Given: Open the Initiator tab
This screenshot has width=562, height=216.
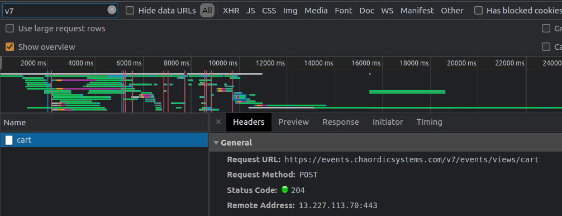Looking at the screenshot, I should coord(388,122).
